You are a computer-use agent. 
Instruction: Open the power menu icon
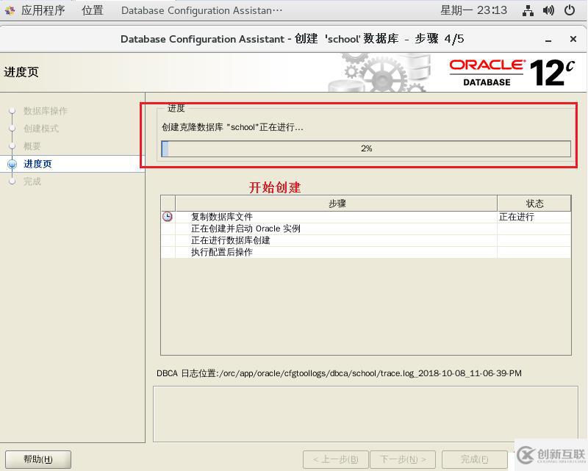pyautogui.click(x=570, y=10)
